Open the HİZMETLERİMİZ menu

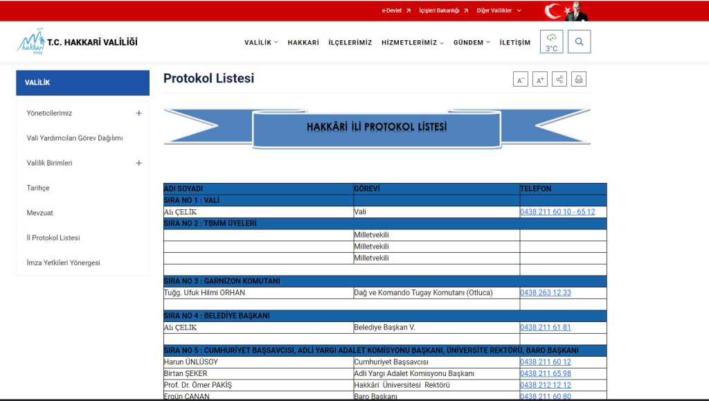412,42
